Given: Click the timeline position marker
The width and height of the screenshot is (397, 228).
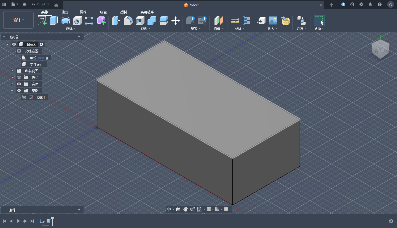Looking at the screenshot, I should (x=52, y=221).
